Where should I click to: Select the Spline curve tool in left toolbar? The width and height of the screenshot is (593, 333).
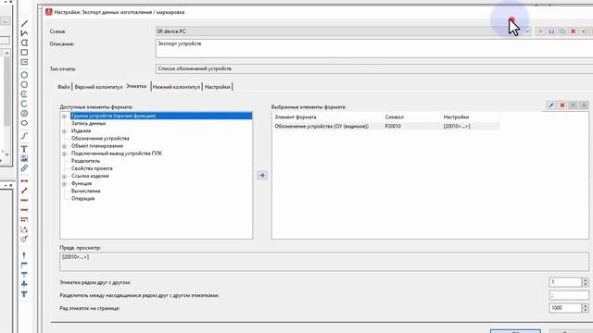(24, 136)
